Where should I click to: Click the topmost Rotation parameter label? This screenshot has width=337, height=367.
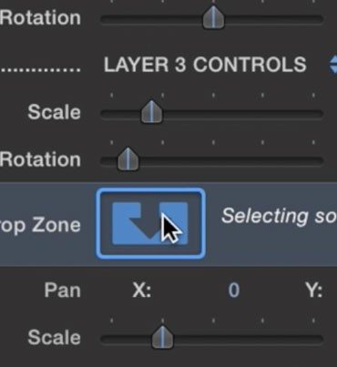point(40,17)
